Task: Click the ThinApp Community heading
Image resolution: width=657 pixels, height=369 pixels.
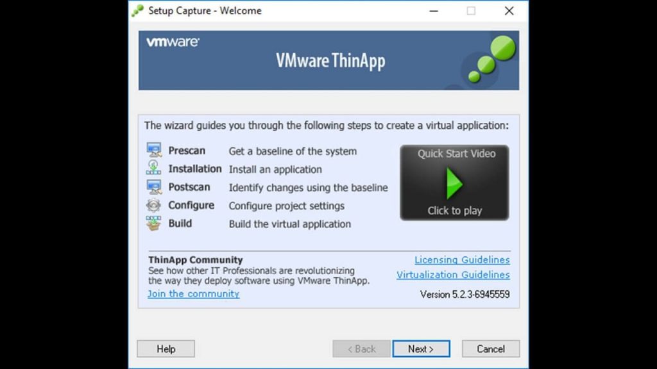Action: point(196,260)
